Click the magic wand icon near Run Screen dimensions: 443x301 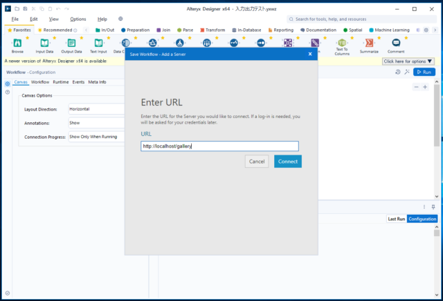click(407, 72)
